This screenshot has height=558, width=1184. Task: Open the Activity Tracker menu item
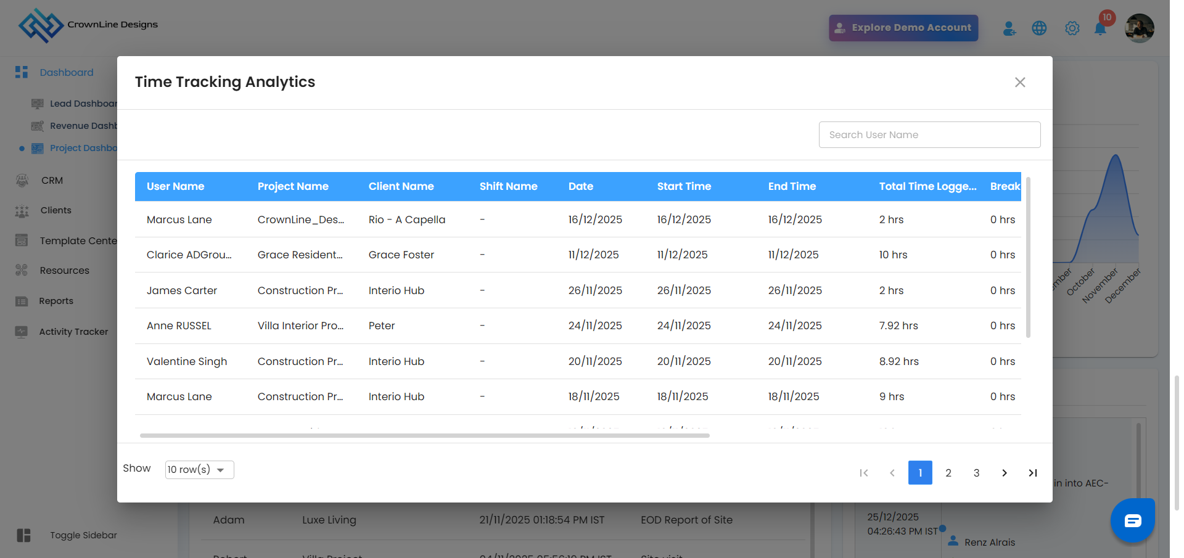click(74, 332)
